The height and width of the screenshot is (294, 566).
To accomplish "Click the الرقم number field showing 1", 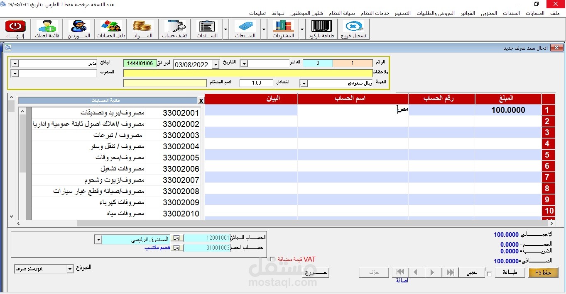I will [353, 63].
